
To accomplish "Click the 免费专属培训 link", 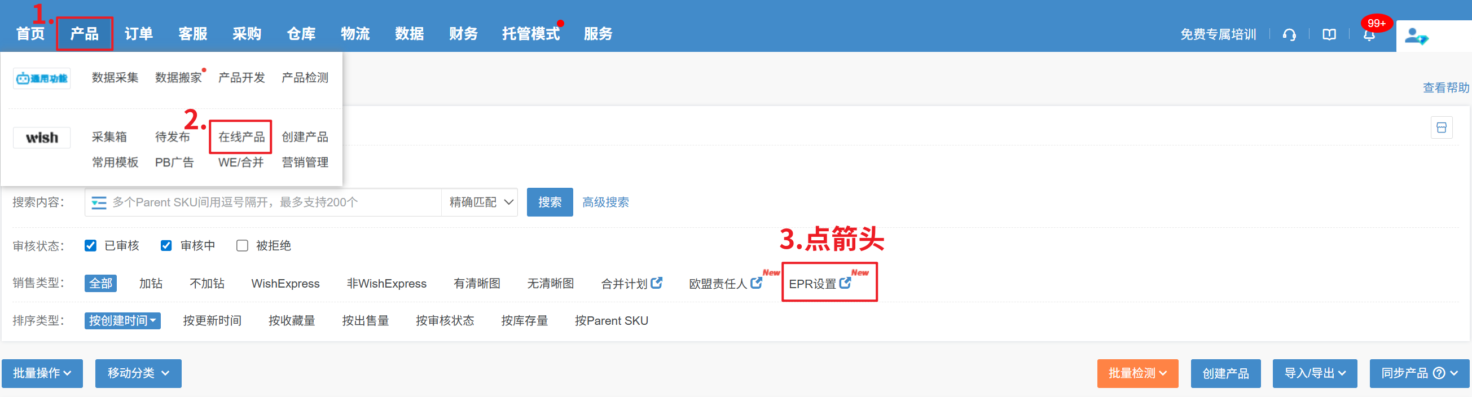I will click(1218, 35).
